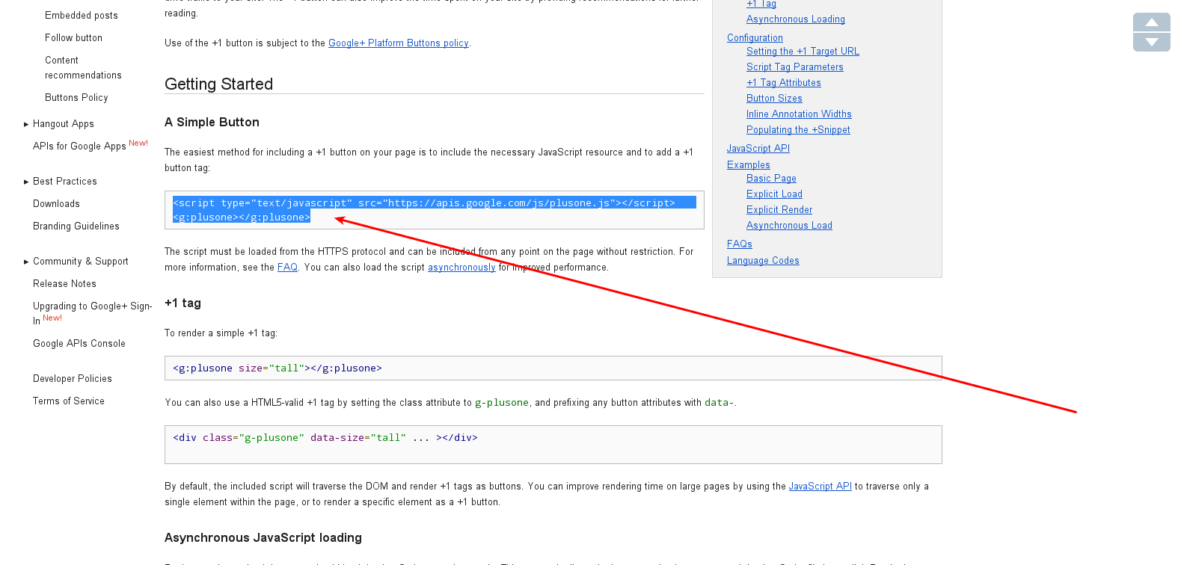Go to Examples in contents box

(748, 165)
